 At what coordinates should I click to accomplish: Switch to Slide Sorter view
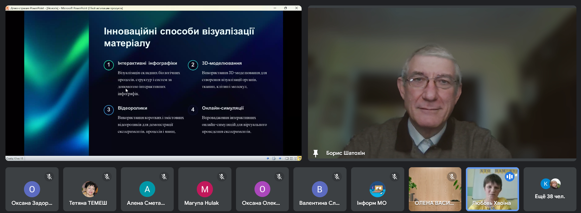291,158
